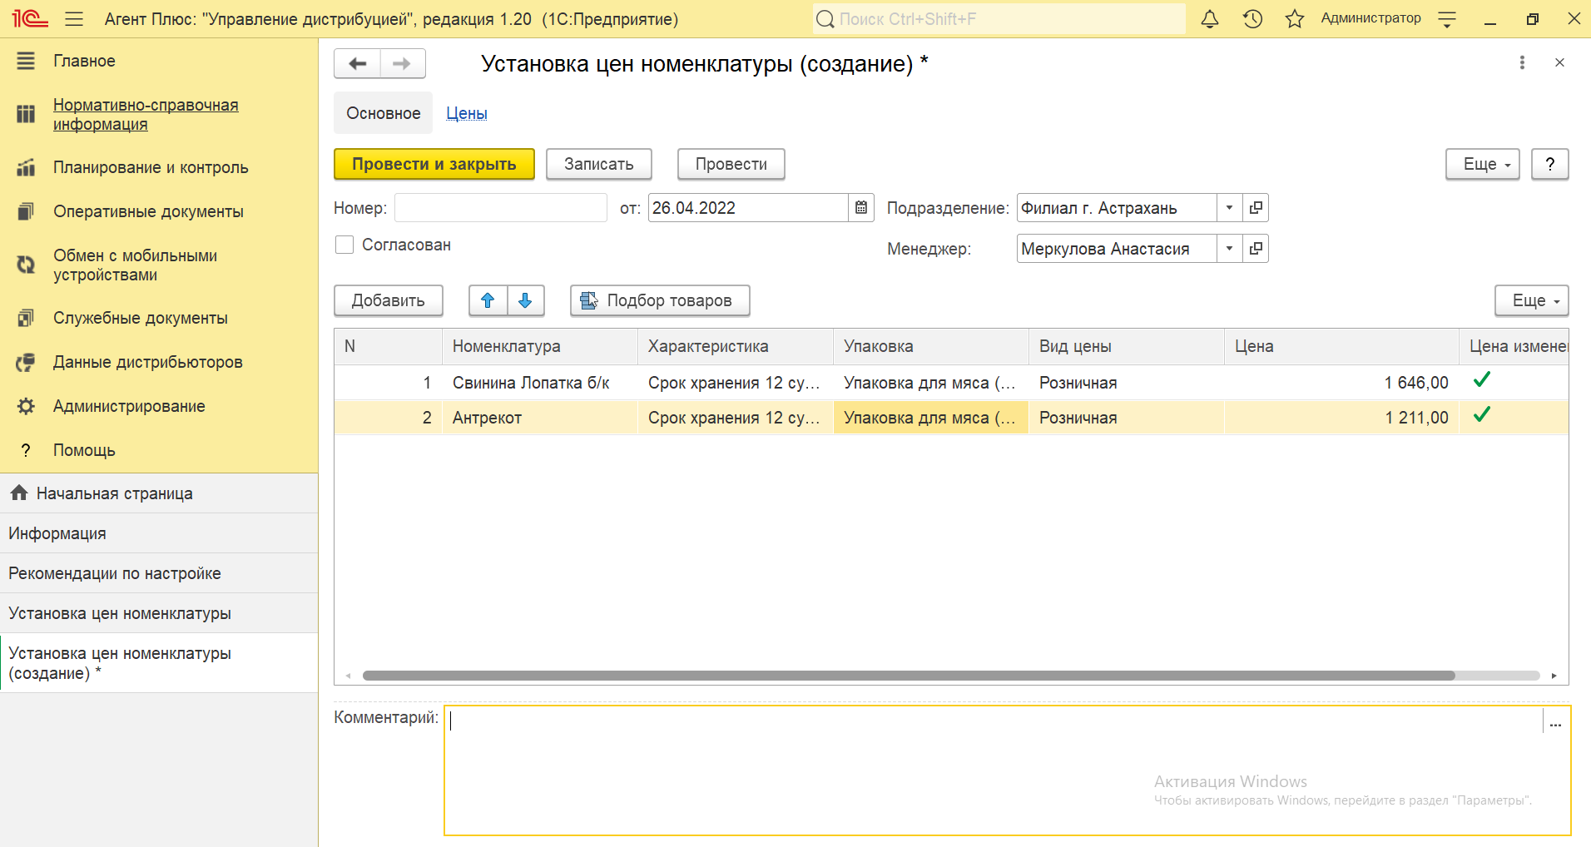The height and width of the screenshot is (847, 1591).
Task: Expand the Подразделение dropdown
Action: tap(1229, 208)
